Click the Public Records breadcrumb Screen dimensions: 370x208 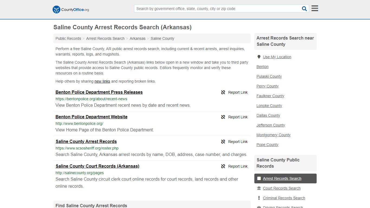68,38
